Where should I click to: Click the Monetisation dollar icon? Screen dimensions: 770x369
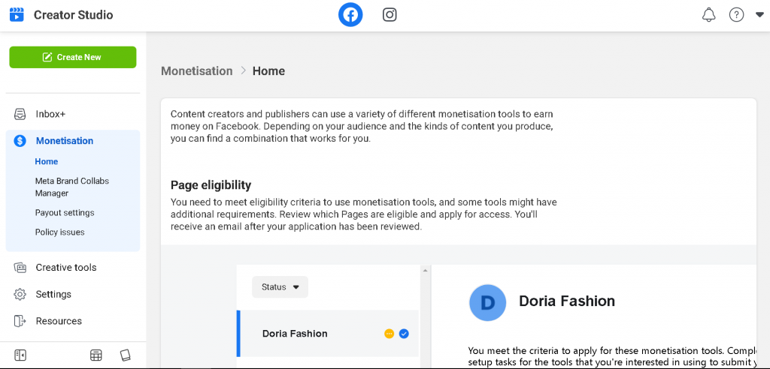click(20, 141)
